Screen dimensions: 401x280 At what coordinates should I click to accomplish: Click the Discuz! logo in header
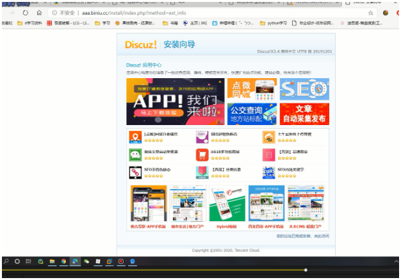141,45
